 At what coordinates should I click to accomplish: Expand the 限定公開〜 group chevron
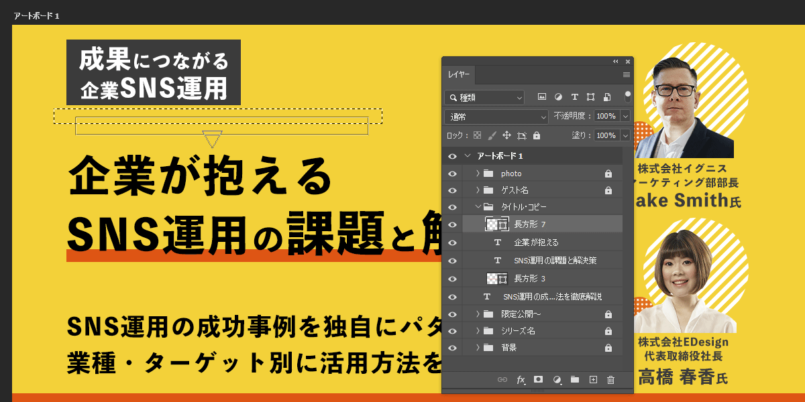[x=478, y=314]
